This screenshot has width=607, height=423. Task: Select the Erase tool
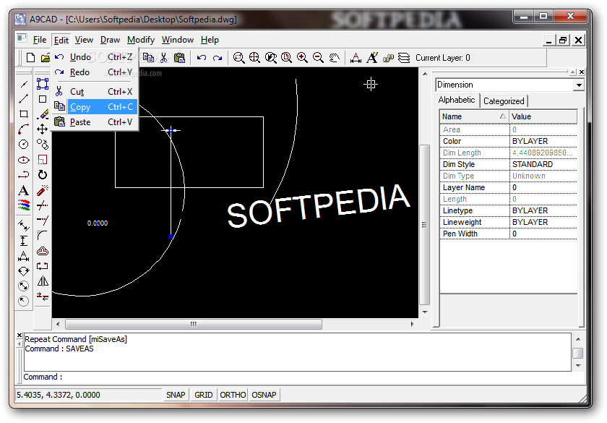pos(42,115)
